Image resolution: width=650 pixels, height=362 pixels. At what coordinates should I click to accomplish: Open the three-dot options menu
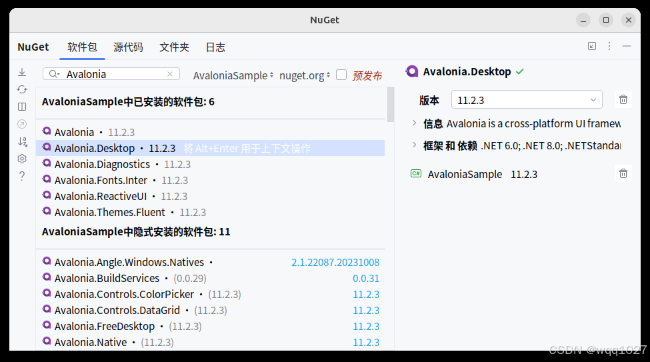609,46
